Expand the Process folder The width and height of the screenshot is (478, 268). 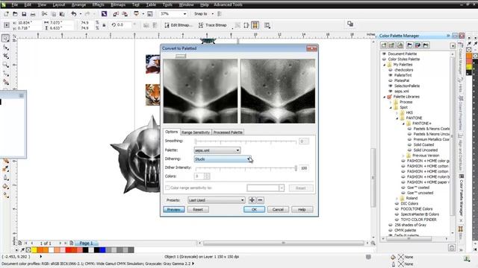[391, 102]
